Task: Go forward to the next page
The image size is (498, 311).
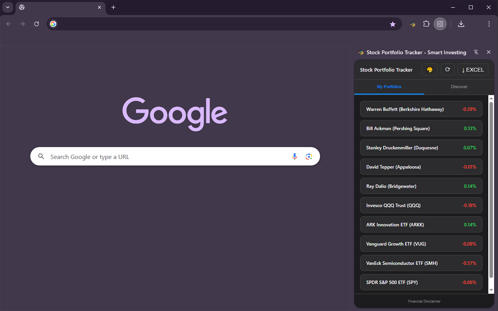Action: (23, 24)
